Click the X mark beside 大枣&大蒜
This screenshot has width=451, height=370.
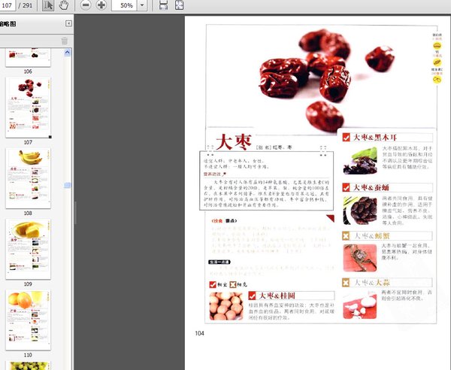[x=346, y=283]
